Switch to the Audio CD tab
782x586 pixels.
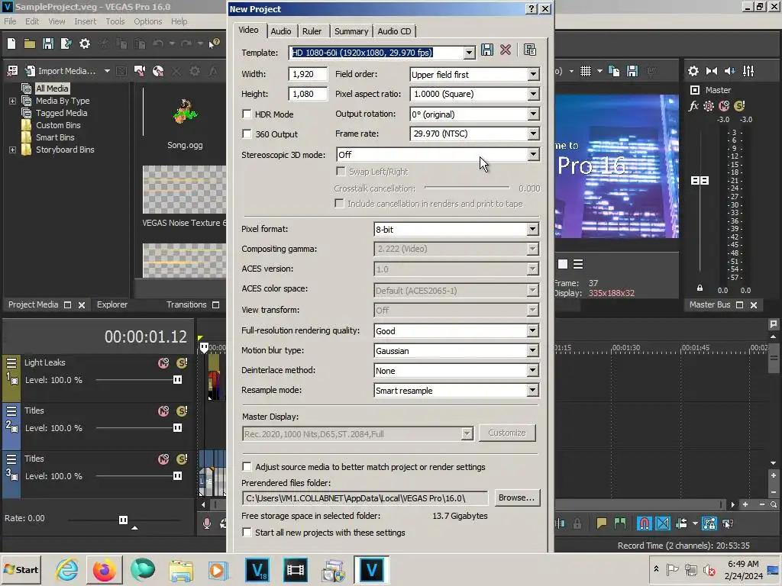click(394, 31)
